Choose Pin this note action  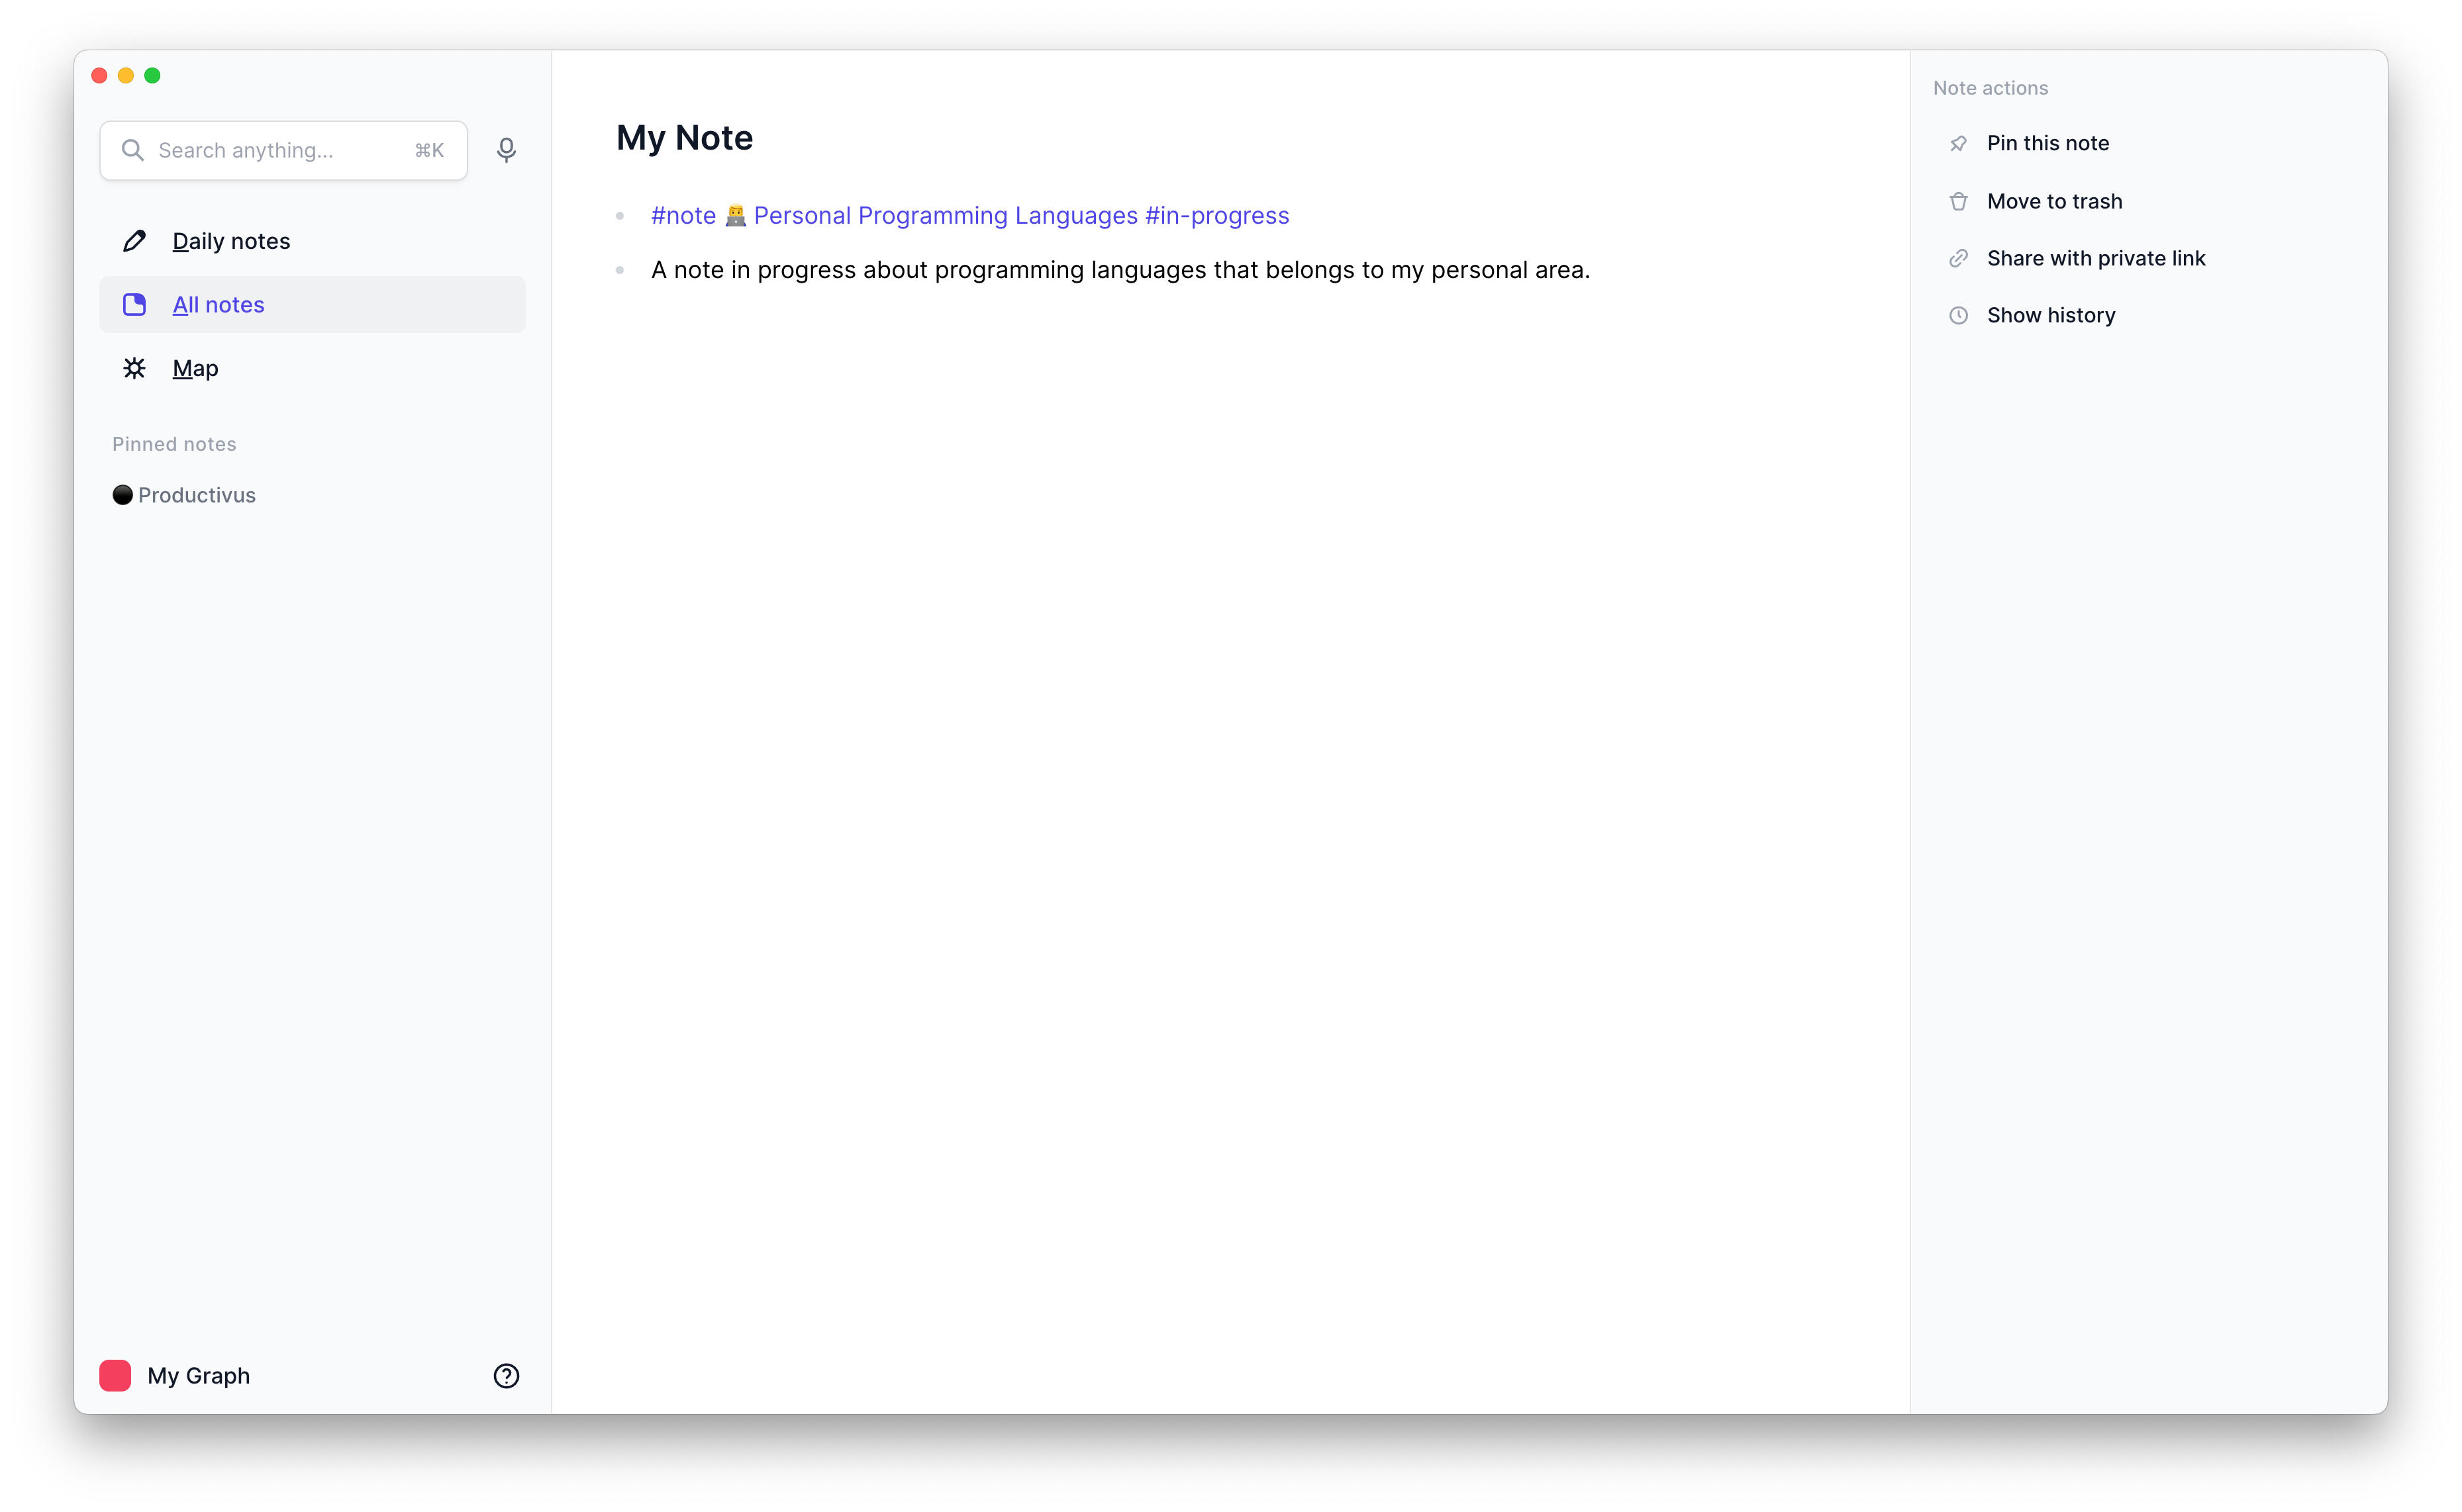[2048, 143]
